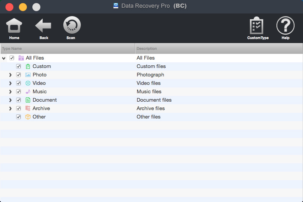Select the Archive file type icon

click(x=28, y=108)
